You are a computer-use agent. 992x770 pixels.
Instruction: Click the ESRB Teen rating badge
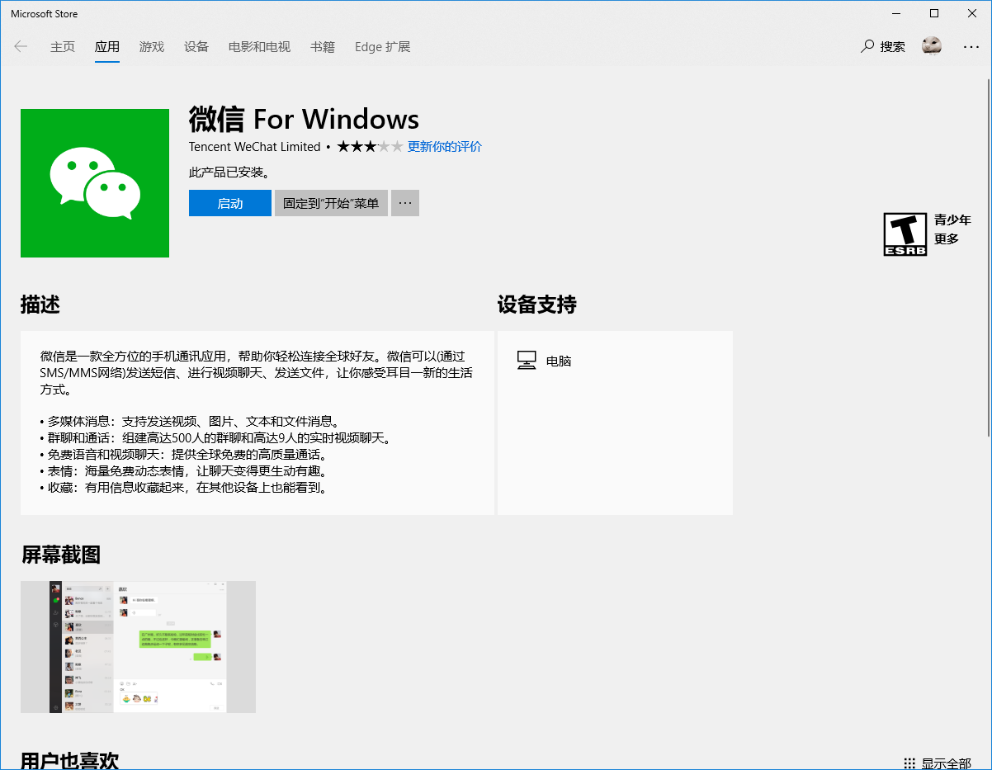905,234
